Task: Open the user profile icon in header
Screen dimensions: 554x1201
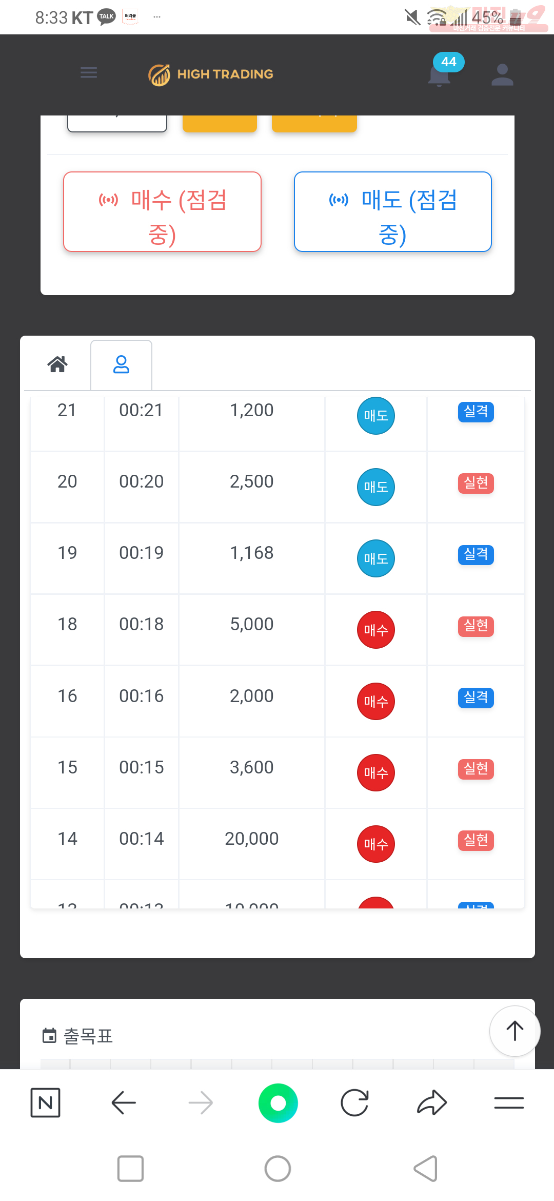Action: 502,75
